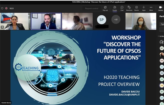Viewport: 164px width, 105px height.
Task: Expand the +22 hidden participants
Action: [x=116, y=19]
